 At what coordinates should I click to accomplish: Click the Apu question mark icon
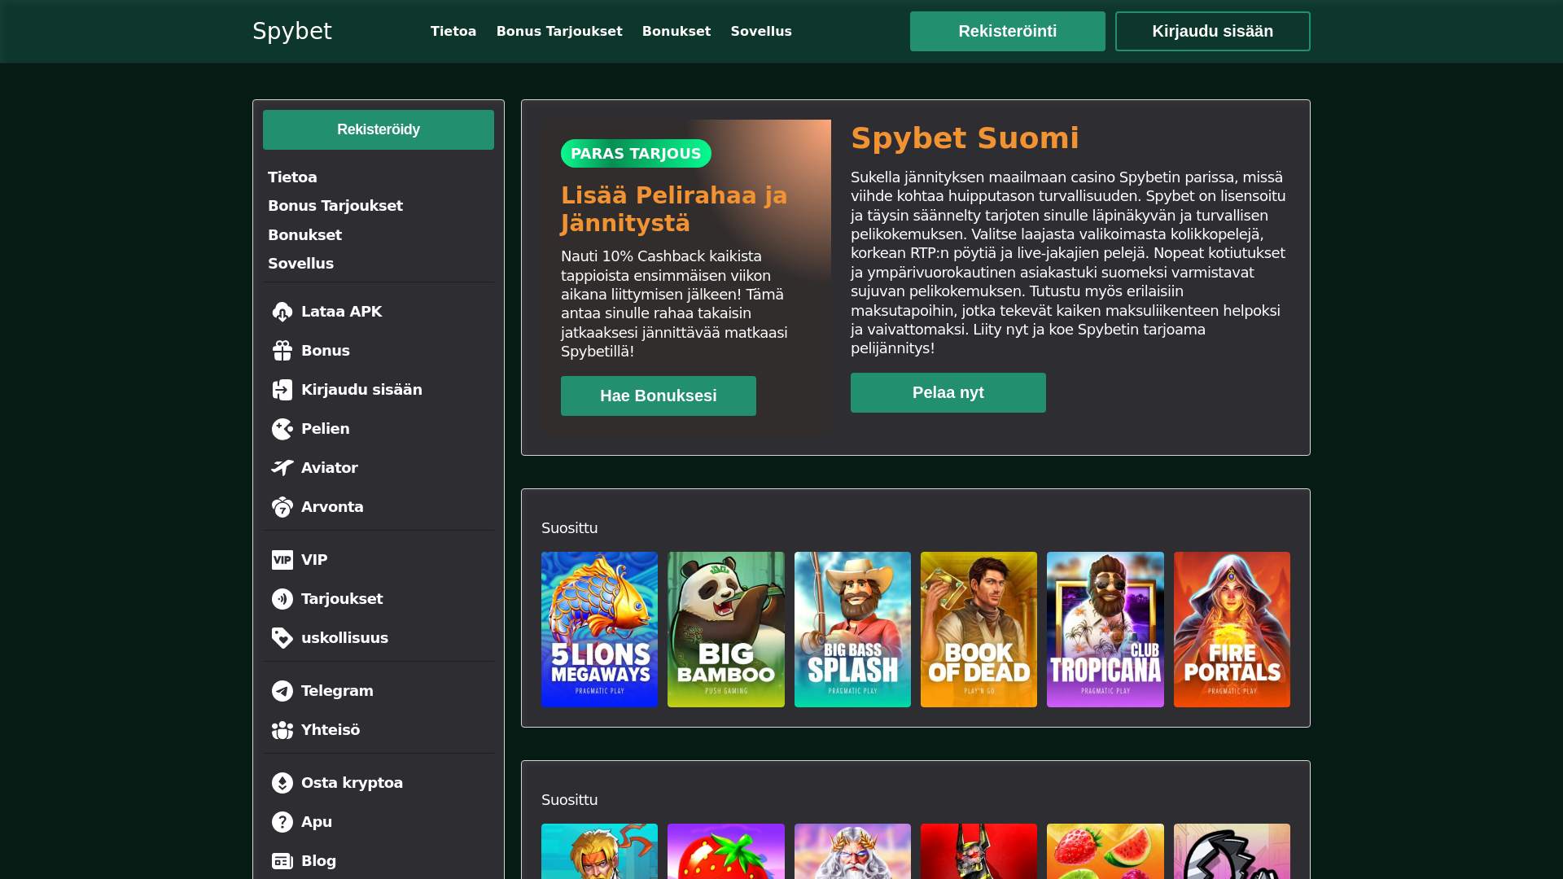pos(282,822)
